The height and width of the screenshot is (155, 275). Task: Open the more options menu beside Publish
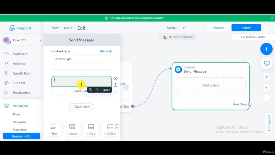tap(265, 28)
